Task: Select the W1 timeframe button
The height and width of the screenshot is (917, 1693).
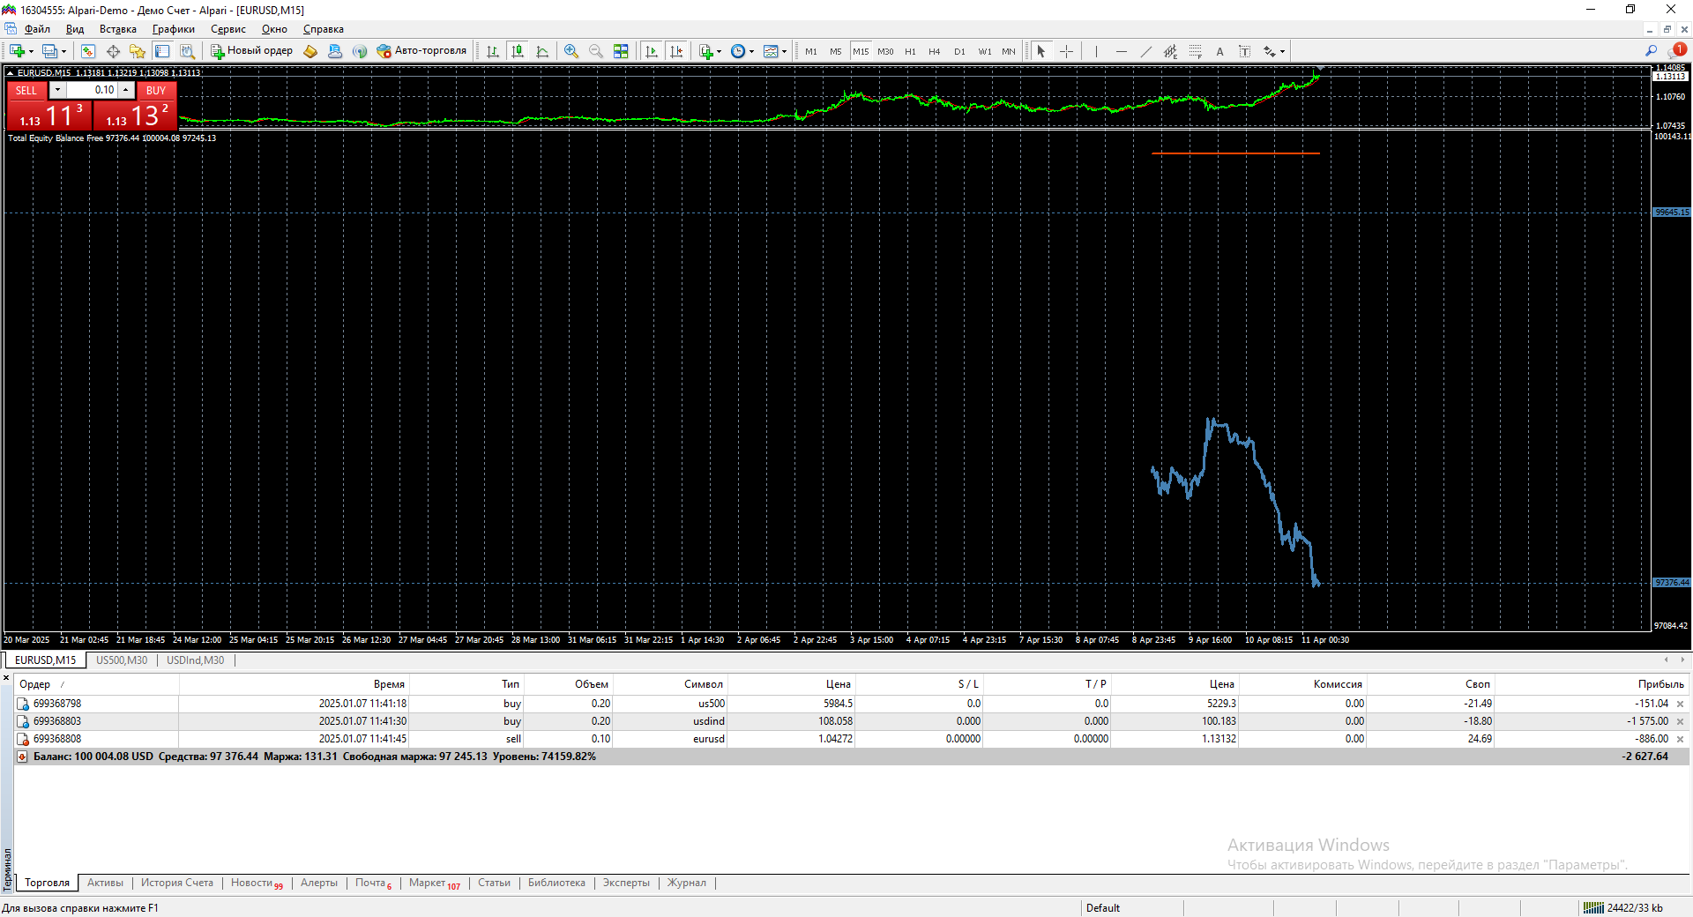Action: [x=985, y=51]
